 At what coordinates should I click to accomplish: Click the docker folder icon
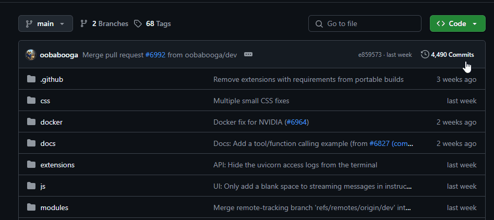(31, 122)
